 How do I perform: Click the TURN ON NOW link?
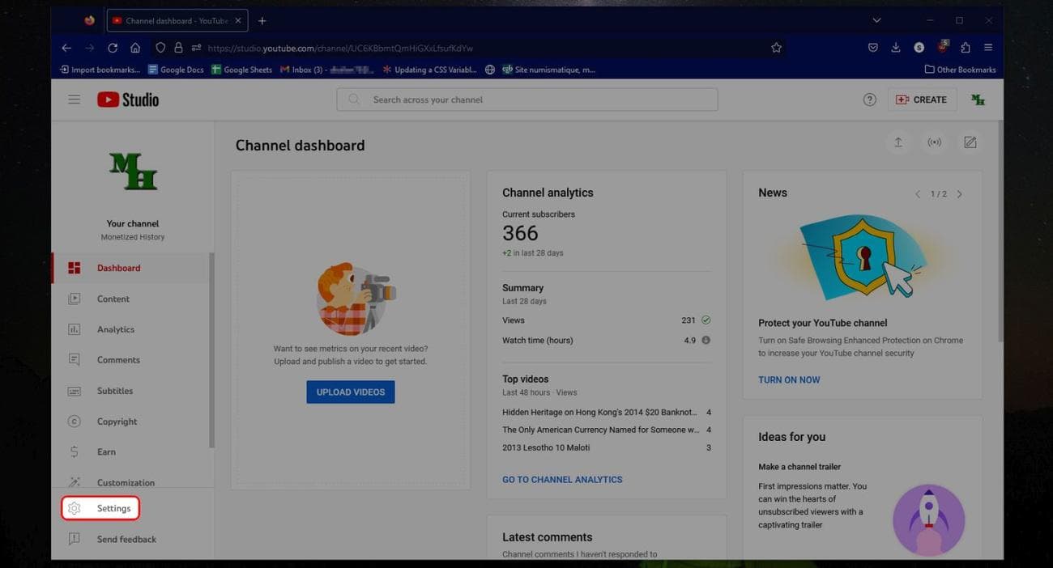[x=789, y=379]
